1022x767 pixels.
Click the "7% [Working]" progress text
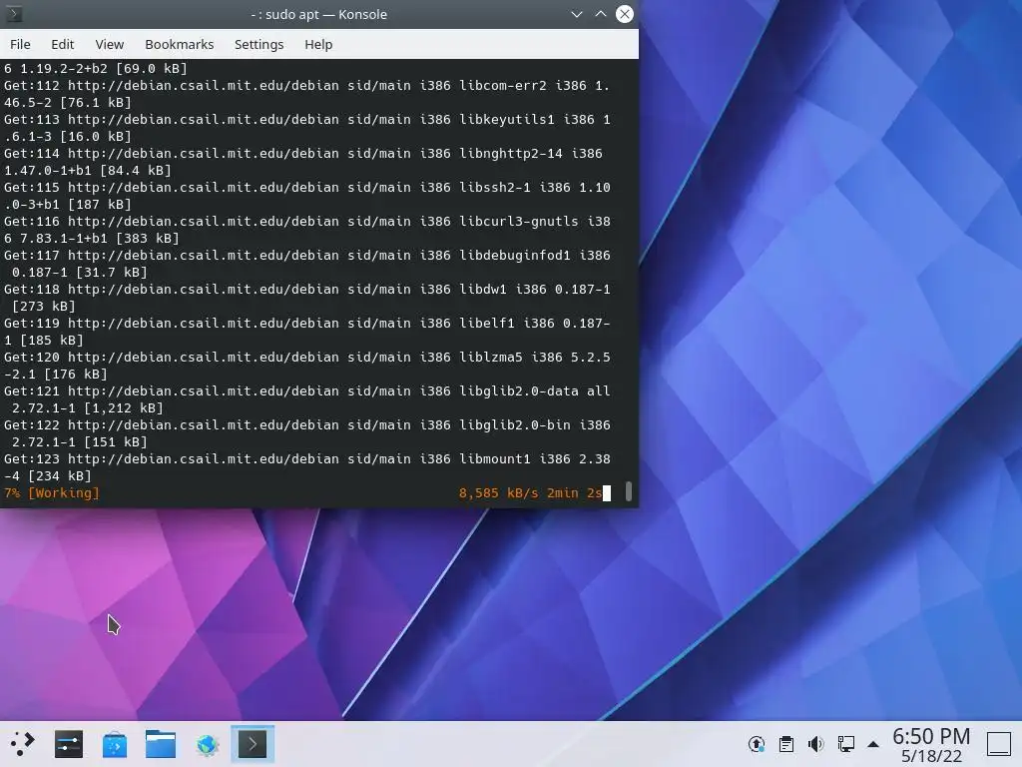52,493
